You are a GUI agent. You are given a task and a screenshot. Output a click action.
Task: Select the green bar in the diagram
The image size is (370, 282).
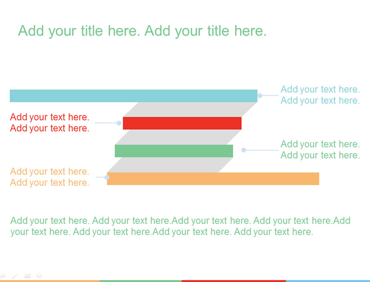(174, 151)
